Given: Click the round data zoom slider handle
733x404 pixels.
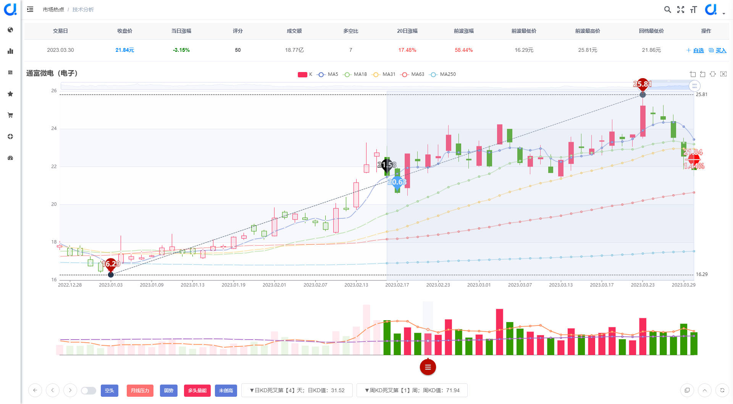Looking at the screenshot, I should (694, 86).
